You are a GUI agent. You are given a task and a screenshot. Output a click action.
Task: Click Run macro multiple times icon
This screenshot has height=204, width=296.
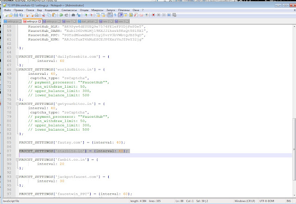click(169, 15)
